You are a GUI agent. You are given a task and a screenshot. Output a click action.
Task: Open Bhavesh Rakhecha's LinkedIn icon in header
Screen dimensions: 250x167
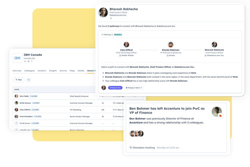tap(111, 18)
